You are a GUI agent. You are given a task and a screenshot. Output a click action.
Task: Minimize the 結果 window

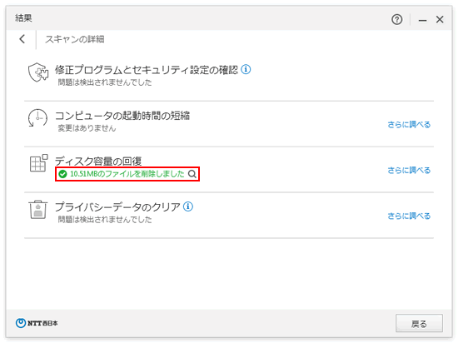422,20
